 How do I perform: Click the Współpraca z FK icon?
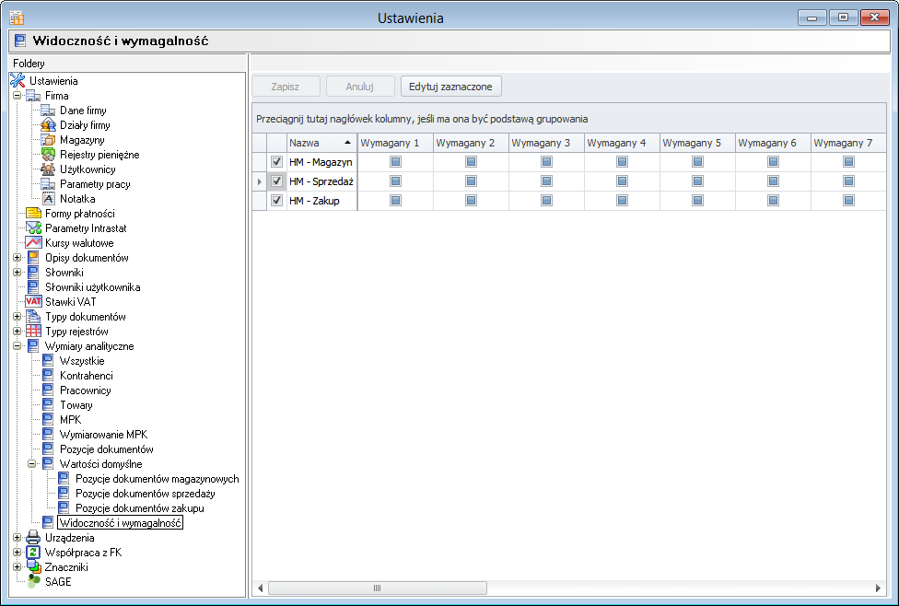click(x=33, y=553)
